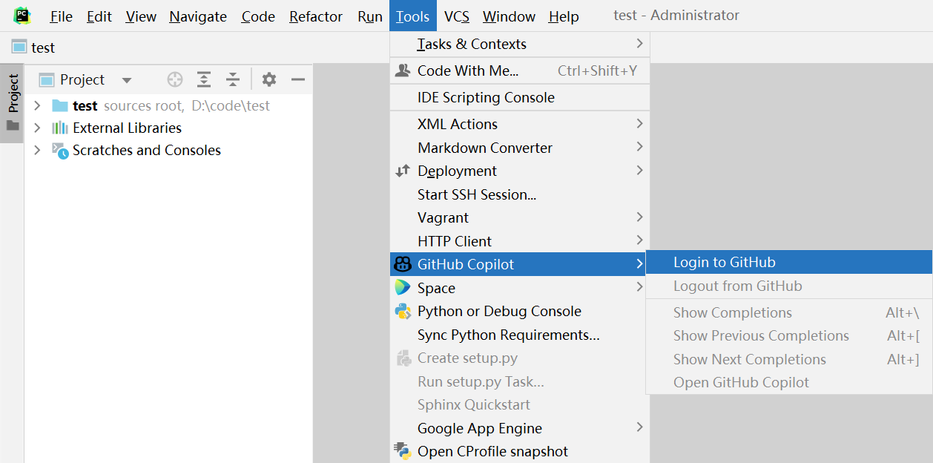The height and width of the screenshot is (463, 933).
Task: Select the Deployment menu entry
Action: (520, 171)
